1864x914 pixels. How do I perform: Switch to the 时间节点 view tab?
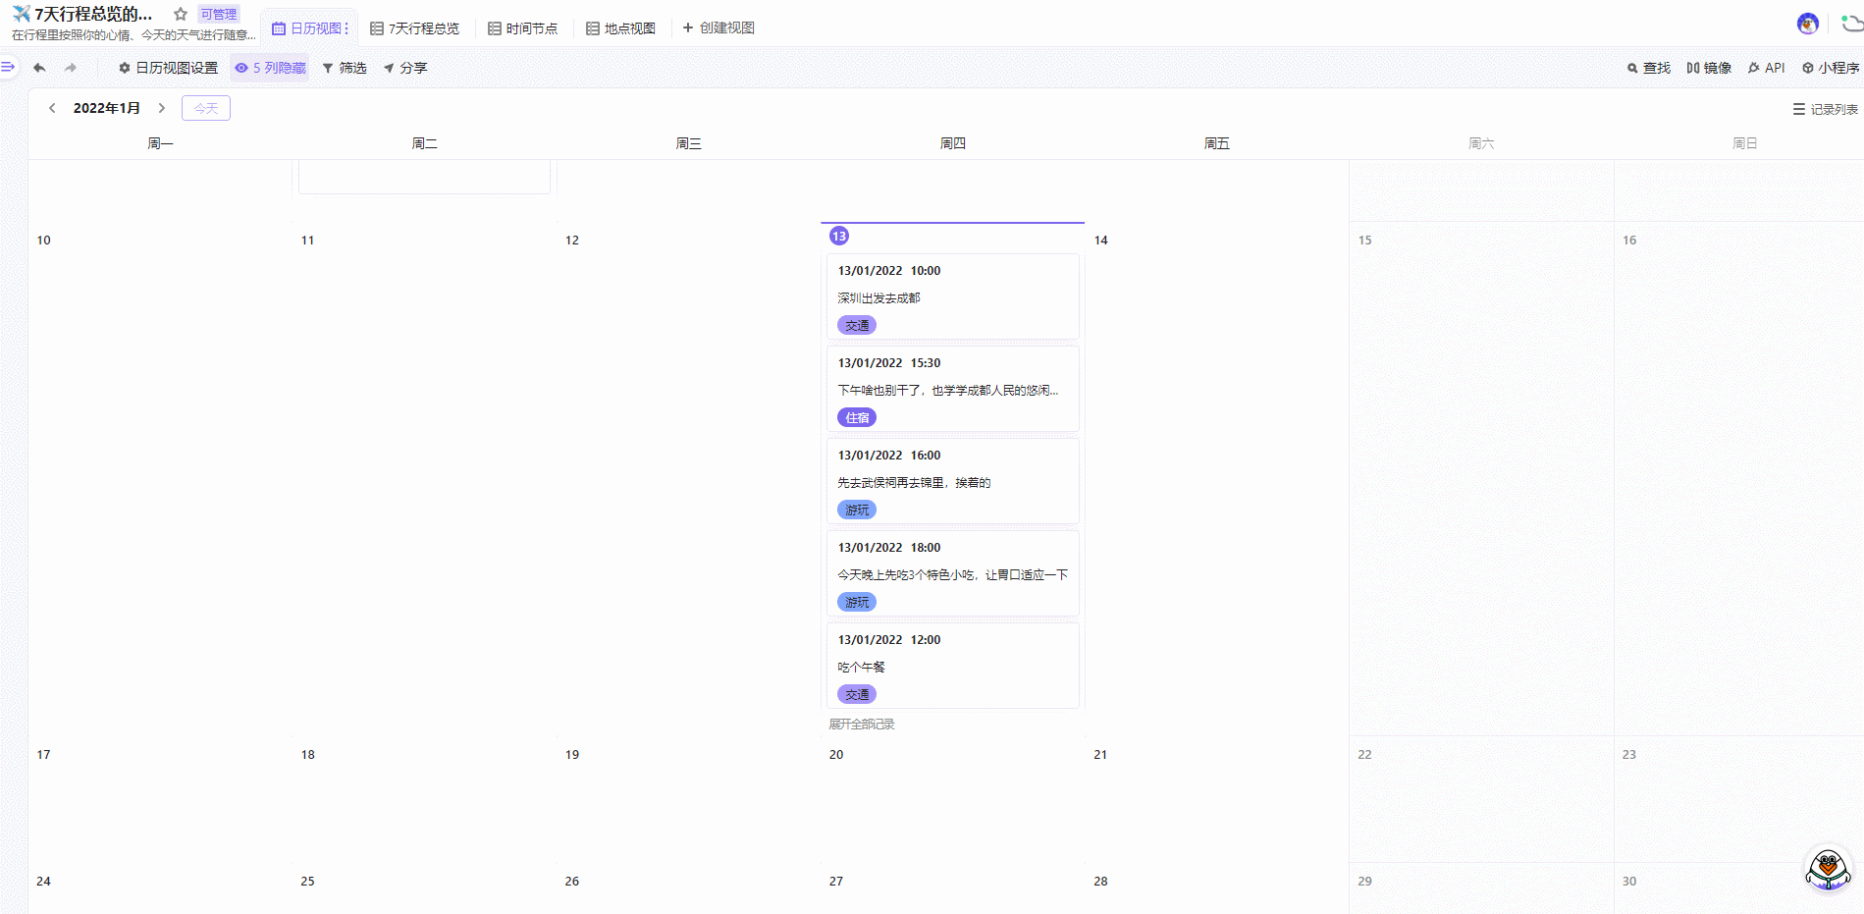(523, 28)
